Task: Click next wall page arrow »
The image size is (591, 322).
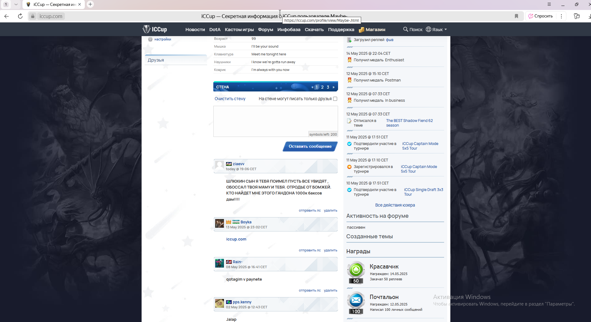Action: tap(333, 87)
